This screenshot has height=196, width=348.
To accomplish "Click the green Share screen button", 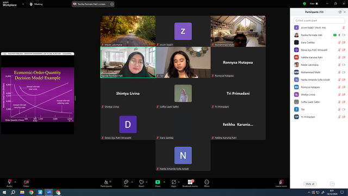I will 158,183.
